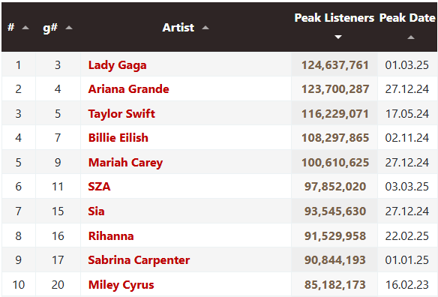Open Ariana Grande artist page
The image size is (438, 297).
pyautogui.click(x=128, y=89)
